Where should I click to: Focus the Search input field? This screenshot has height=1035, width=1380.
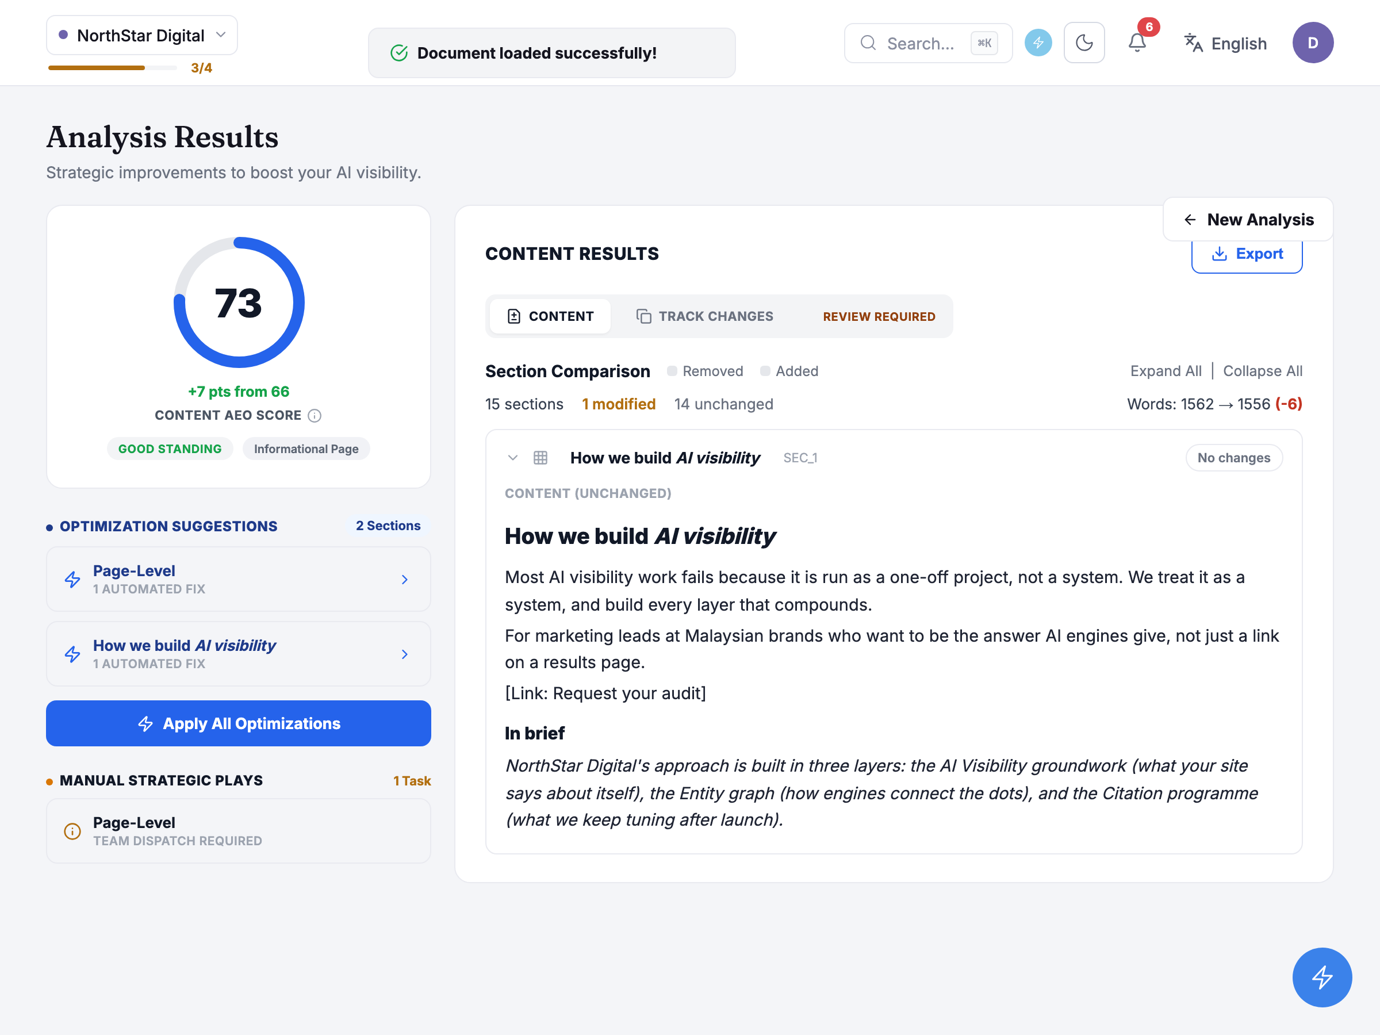(x=927, y=44)
